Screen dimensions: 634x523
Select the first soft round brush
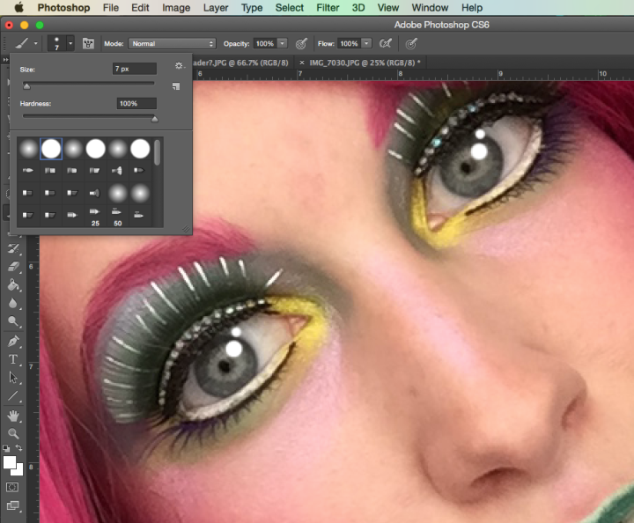(29, 148)
